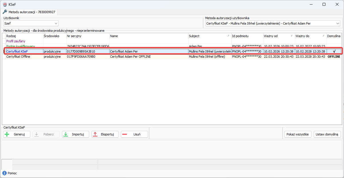Click the green Importuj download arrow icon
The height and width of the screenshot is (178, 344).
(66, 134)
